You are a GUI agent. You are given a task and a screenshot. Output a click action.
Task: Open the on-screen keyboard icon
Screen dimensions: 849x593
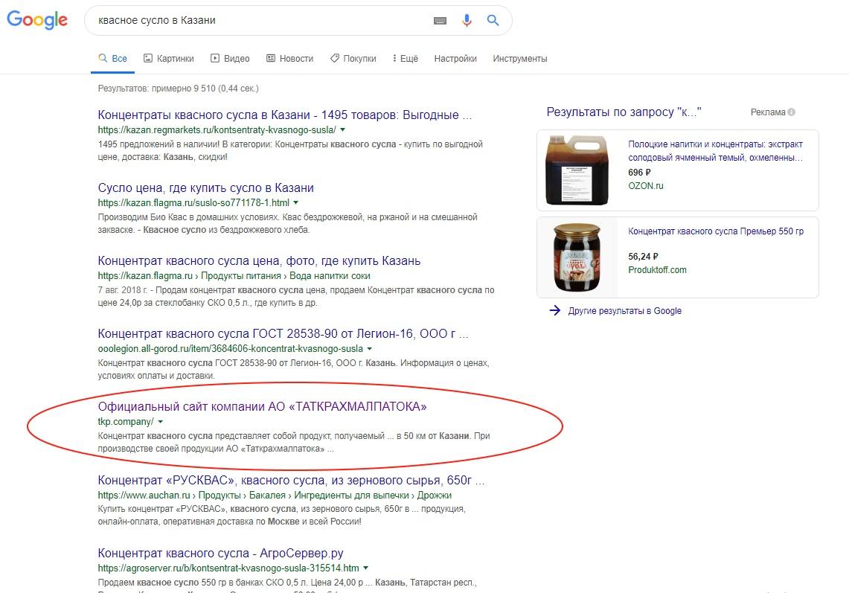(440, 21)
